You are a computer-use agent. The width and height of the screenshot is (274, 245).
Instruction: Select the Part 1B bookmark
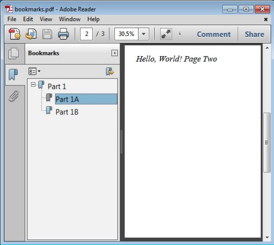point(67,112)
